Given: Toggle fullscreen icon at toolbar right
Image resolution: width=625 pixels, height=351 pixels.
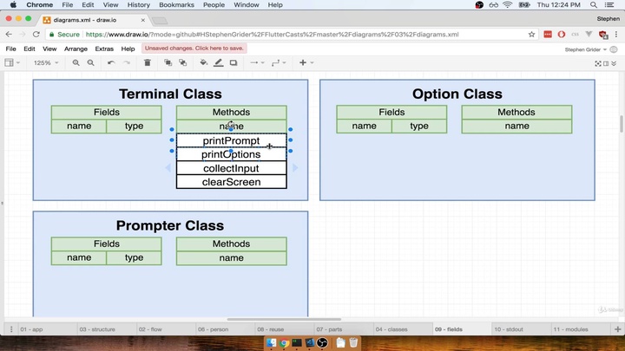Looking at the screenshot, I should pyautogui.click(x=598, y=63).
